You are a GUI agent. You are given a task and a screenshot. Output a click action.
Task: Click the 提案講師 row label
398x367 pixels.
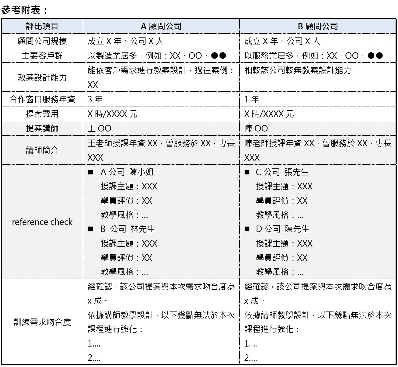click(42, 128)
